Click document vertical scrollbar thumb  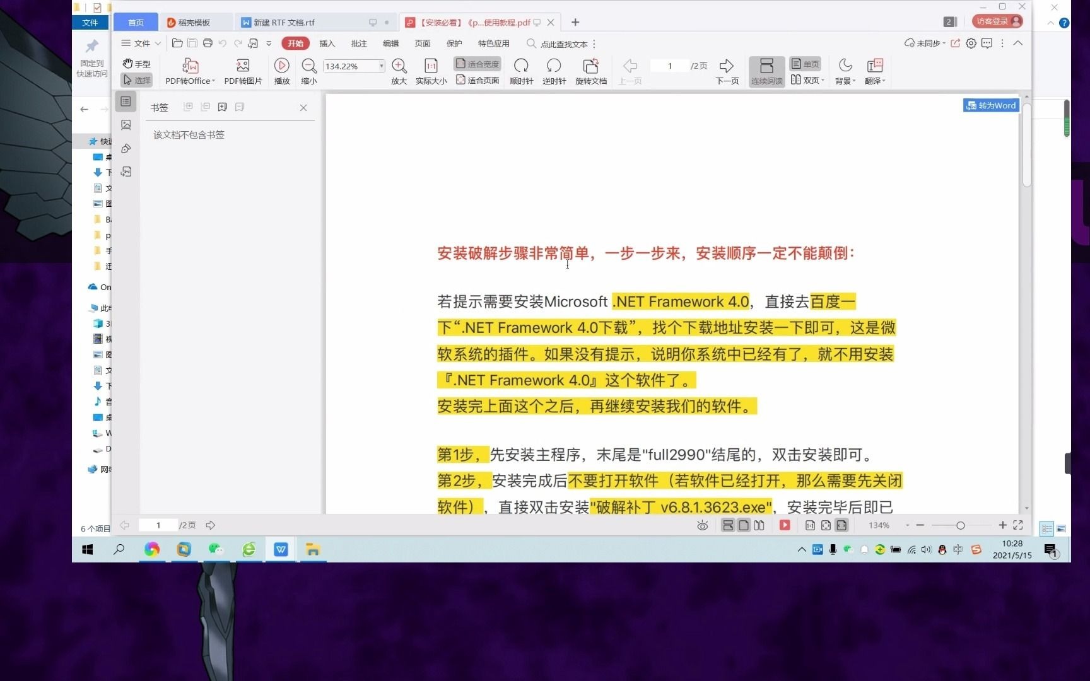1027,145
